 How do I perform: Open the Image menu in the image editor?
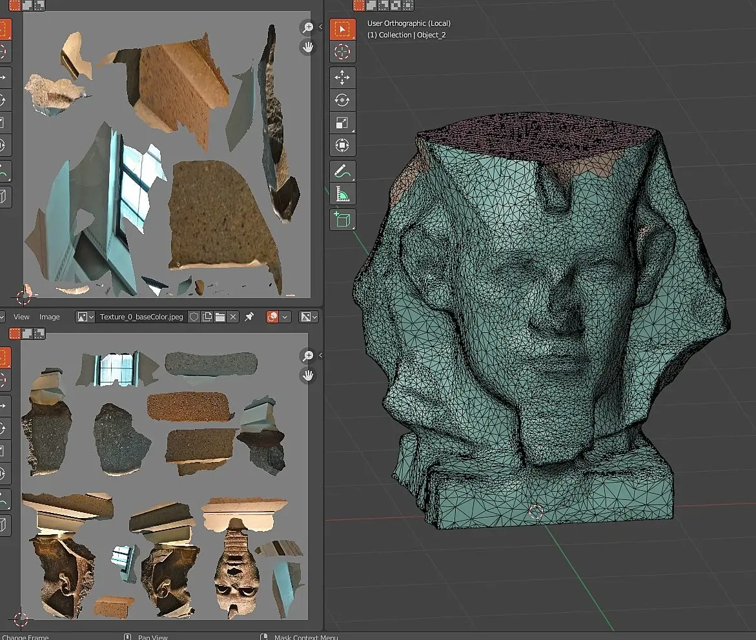[x=49, y=317]
